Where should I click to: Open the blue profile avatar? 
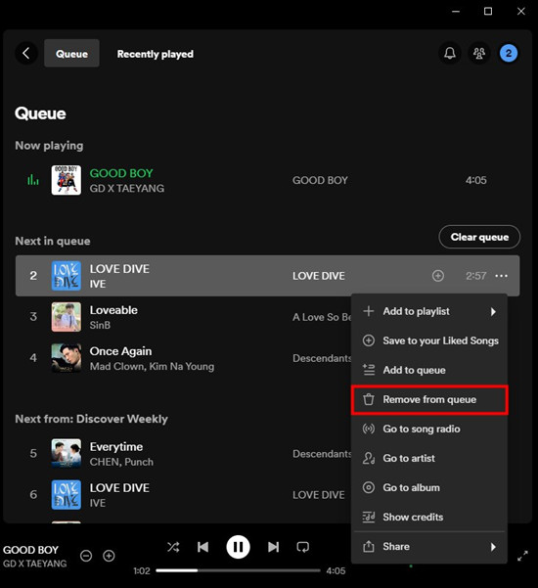[x=509, y=53]
